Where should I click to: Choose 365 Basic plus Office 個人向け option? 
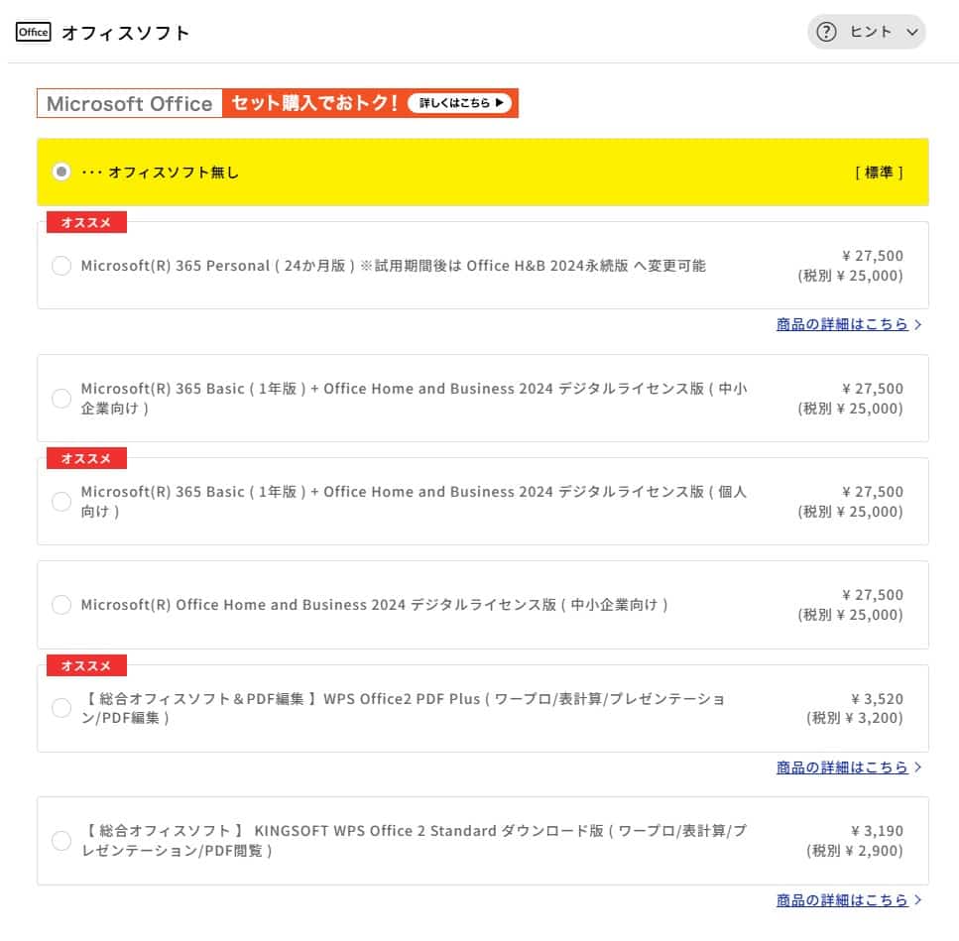[61, 502]
